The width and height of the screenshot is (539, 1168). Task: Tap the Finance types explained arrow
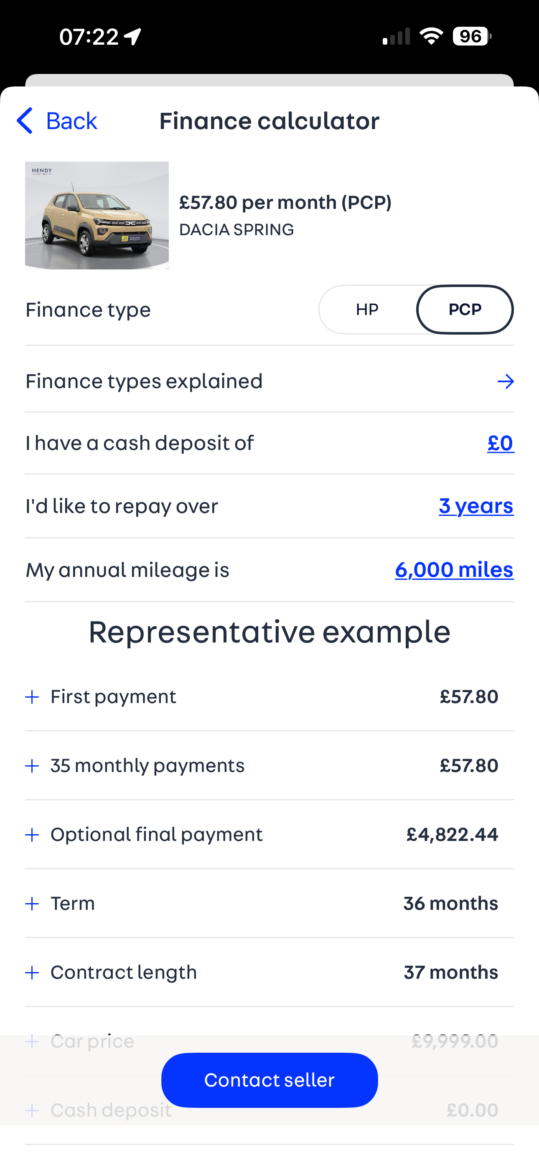pos(505,381)
